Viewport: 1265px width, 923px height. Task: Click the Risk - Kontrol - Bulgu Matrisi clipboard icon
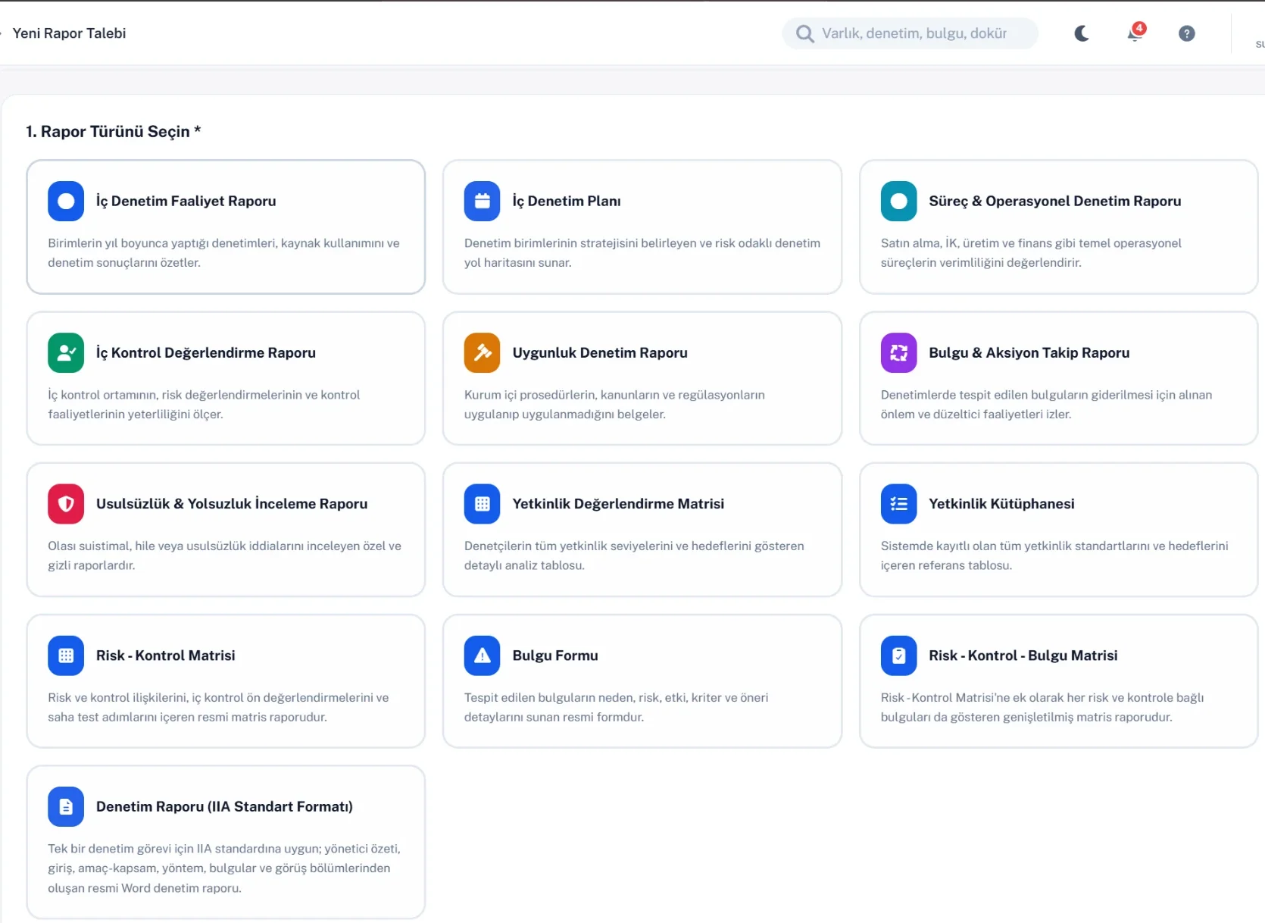[x=898, y=655]
